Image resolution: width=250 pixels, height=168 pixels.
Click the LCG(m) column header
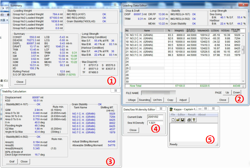pos(215,30)
